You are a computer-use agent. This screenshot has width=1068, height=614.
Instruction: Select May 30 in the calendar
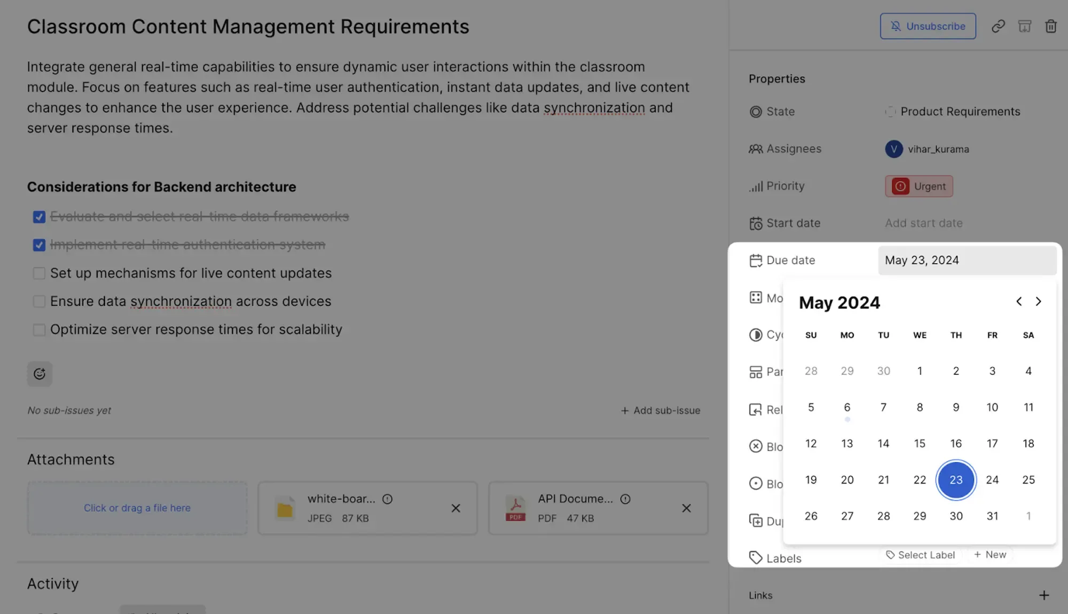[956, 516]
